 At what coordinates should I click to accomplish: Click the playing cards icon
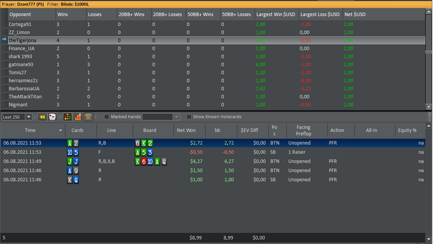(52, 117)
